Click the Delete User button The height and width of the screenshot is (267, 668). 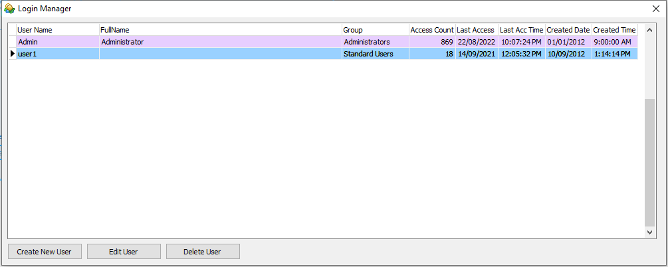pyautogui.click(x=203, y=252)
